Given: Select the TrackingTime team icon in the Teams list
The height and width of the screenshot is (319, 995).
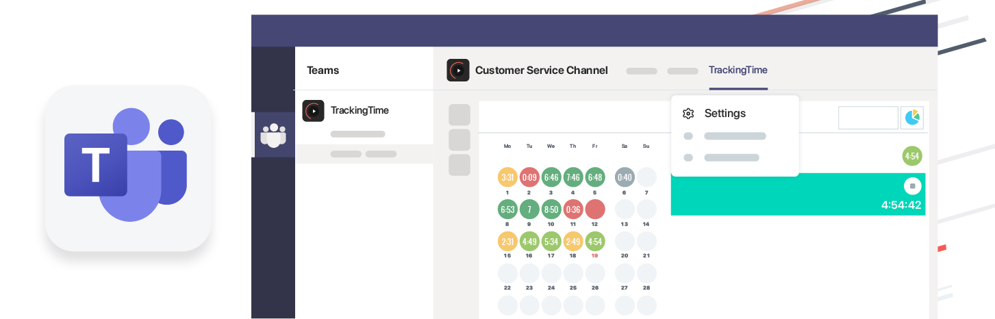Looking at the screenshot, I should [313, 110].
